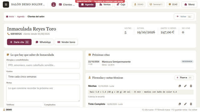
Task: Switch to the Agenda tab
Action: [87, 5]
